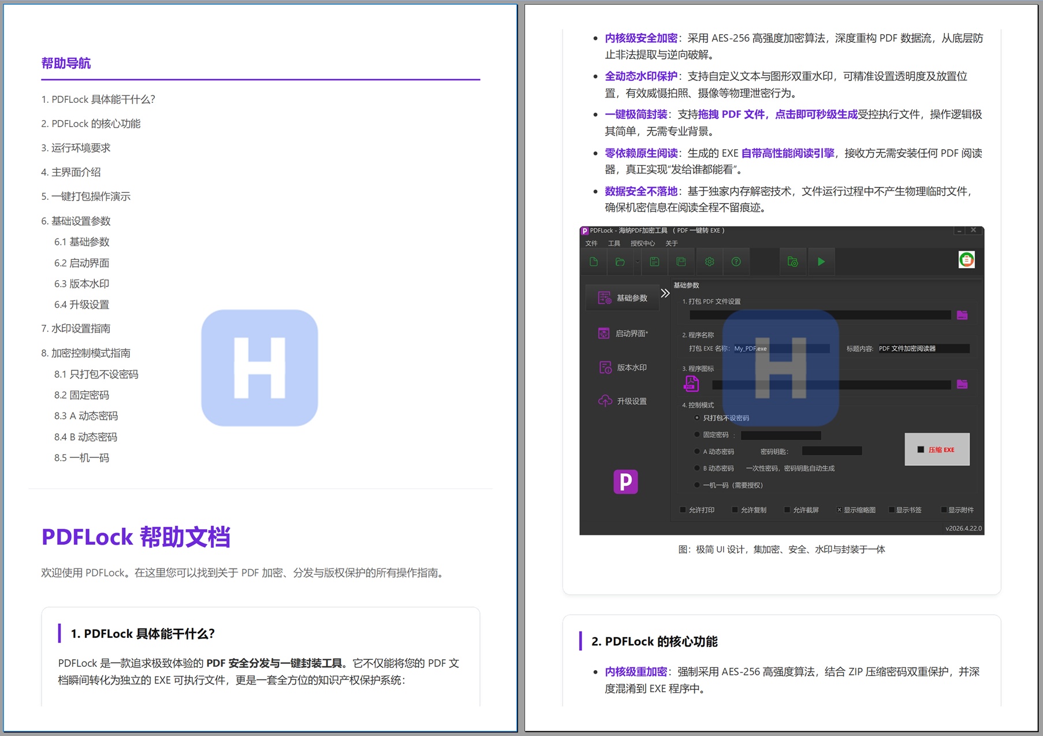1043x736 pixels.
Task: Select the A 动态密码 radio option
Action: pyautogui.click(x=697, y=451)
